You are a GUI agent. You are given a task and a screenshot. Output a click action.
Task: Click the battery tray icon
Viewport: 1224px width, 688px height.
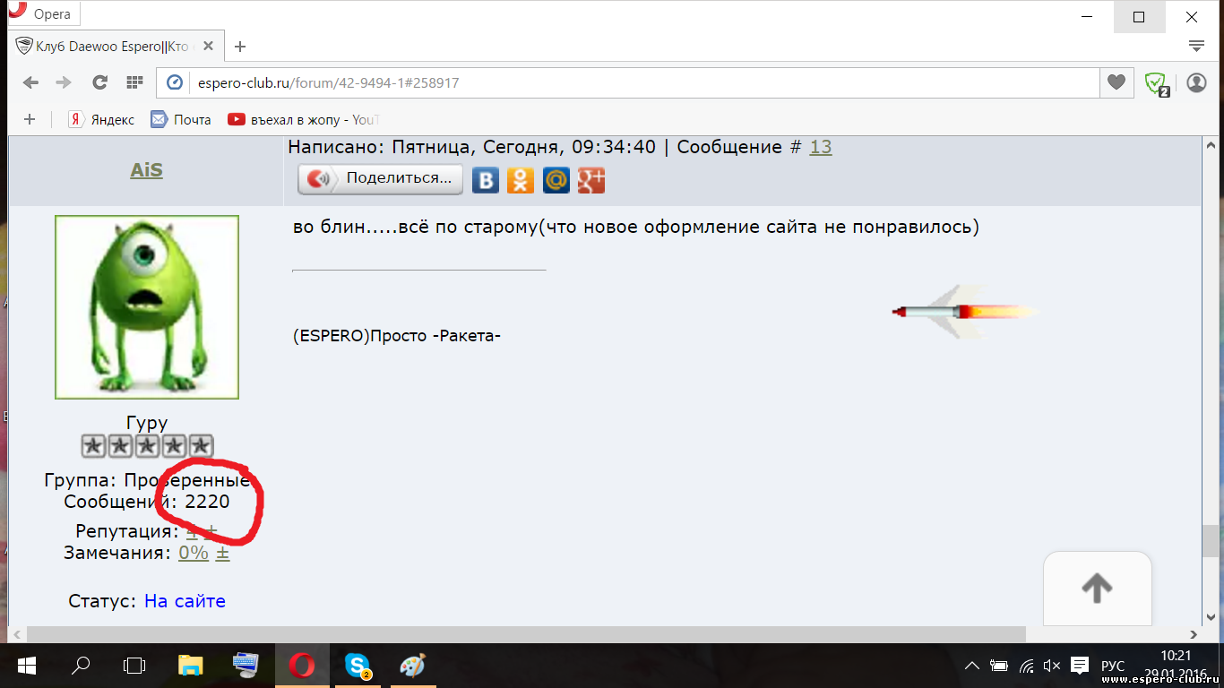(x=998, y=666)
